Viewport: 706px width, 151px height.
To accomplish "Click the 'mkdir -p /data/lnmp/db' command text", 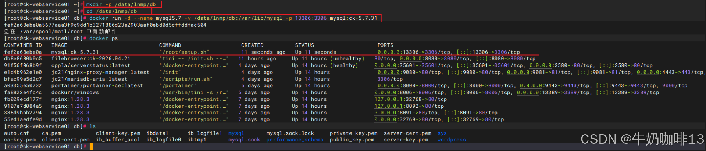I will 121,4.
